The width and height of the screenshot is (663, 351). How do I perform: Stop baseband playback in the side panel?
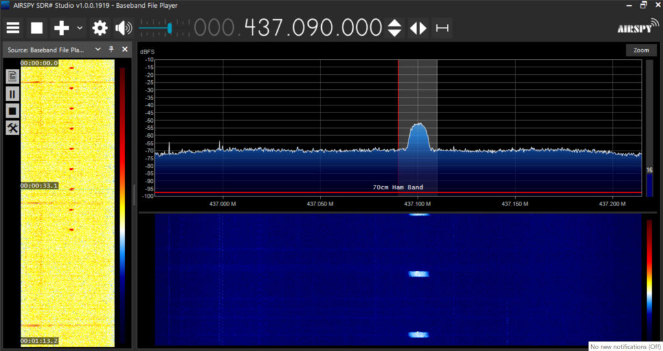point(12,111)
